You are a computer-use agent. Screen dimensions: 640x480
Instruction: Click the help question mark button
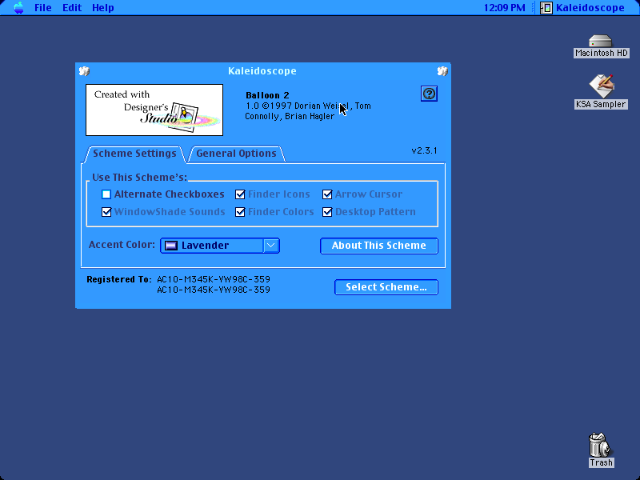(429, 94)
